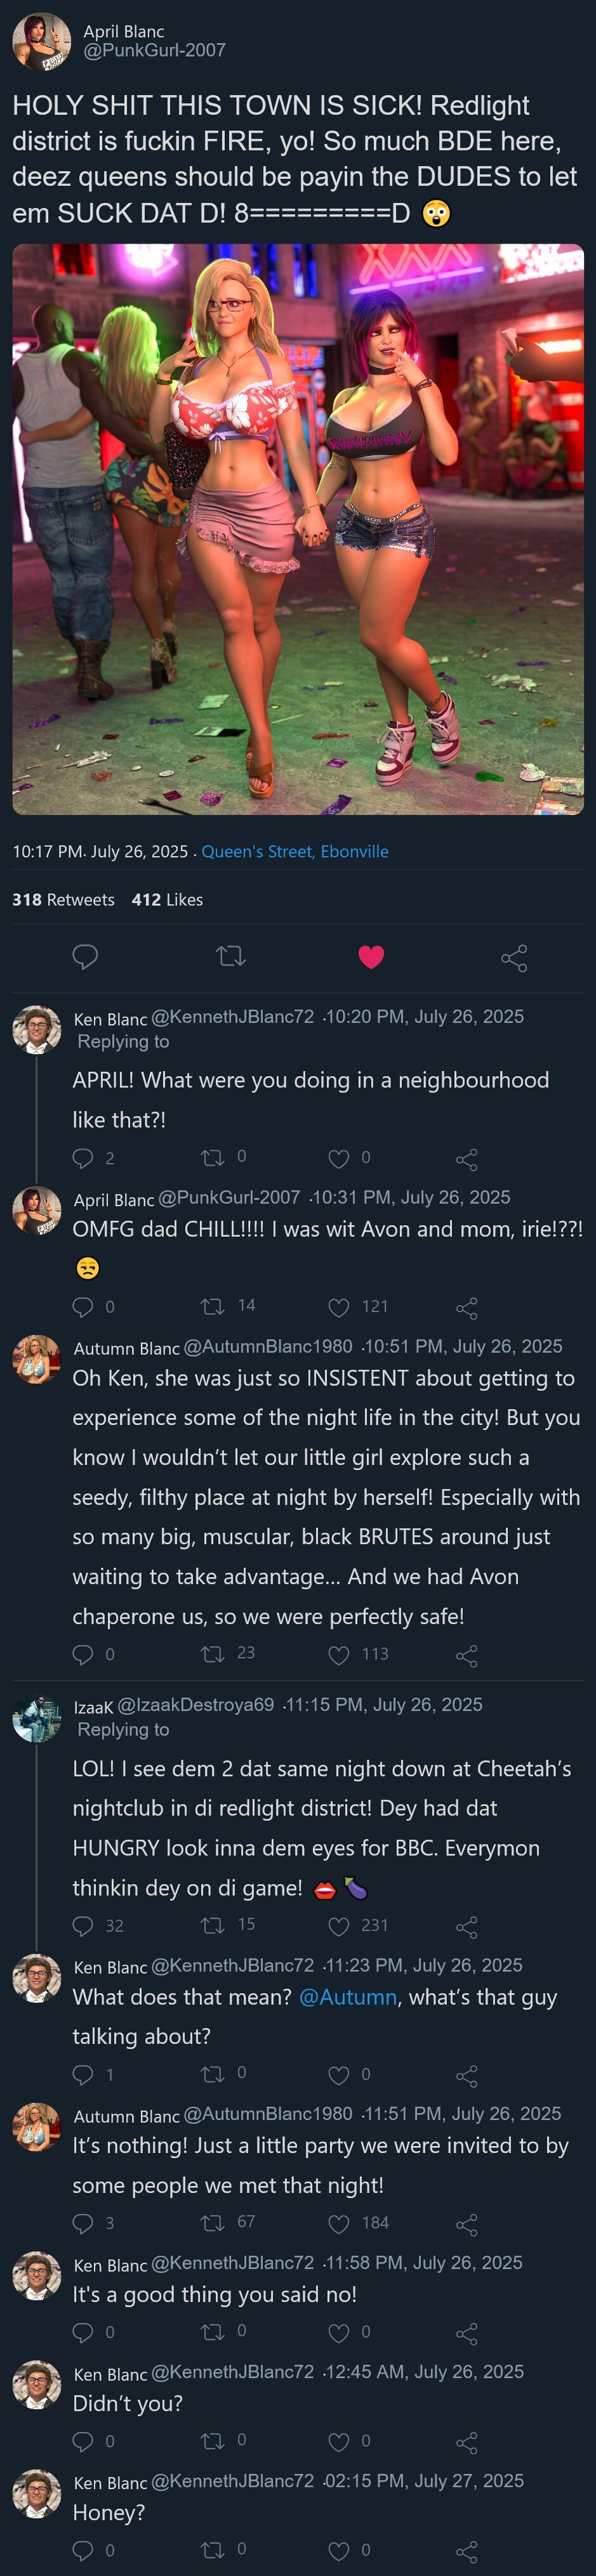Image resolution: width=596 pixels, height=2576 pixels.
Task: Click the @Autumn mention in Ken's reply
Action: 348,1996
